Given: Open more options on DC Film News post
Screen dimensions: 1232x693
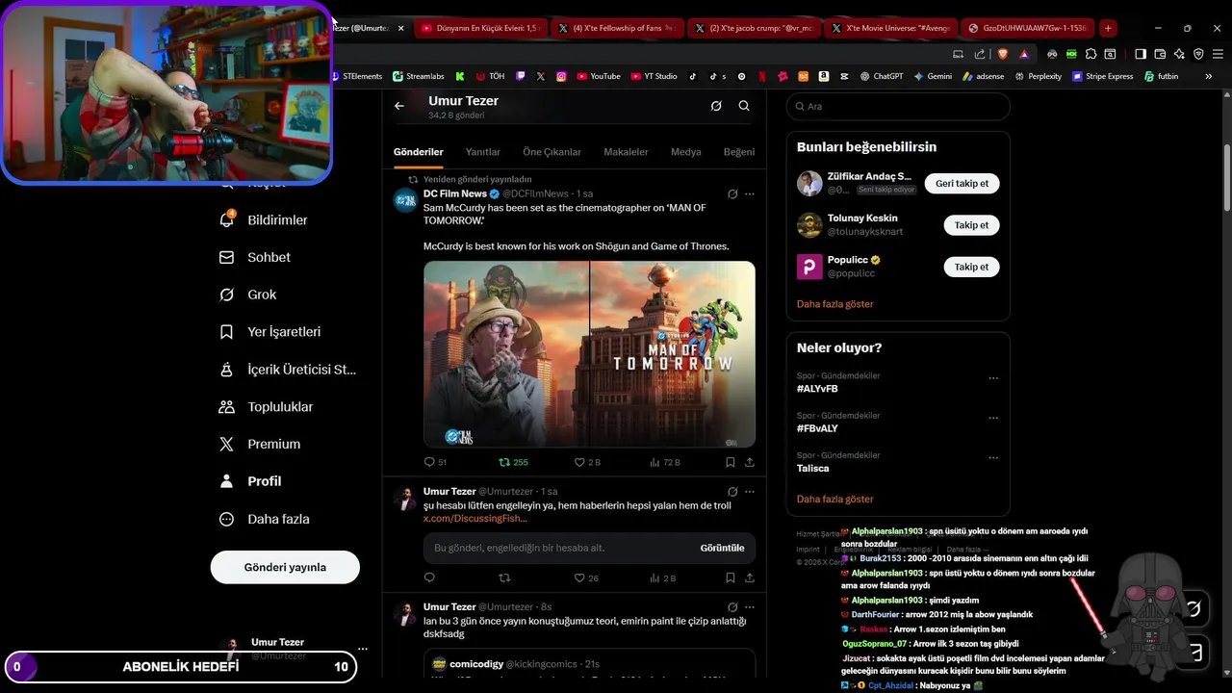Looking at the screenshot, I should pyautogui.click(x=750, y=194).
